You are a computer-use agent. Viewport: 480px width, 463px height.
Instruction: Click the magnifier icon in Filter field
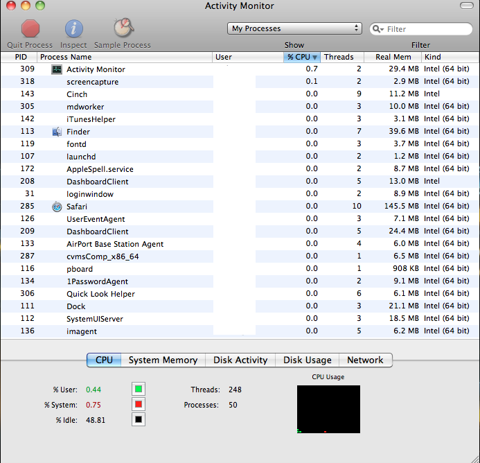click(x=378, y=29)
